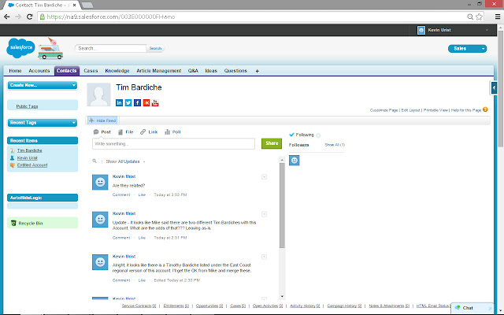Open the Chat panel

472,308
